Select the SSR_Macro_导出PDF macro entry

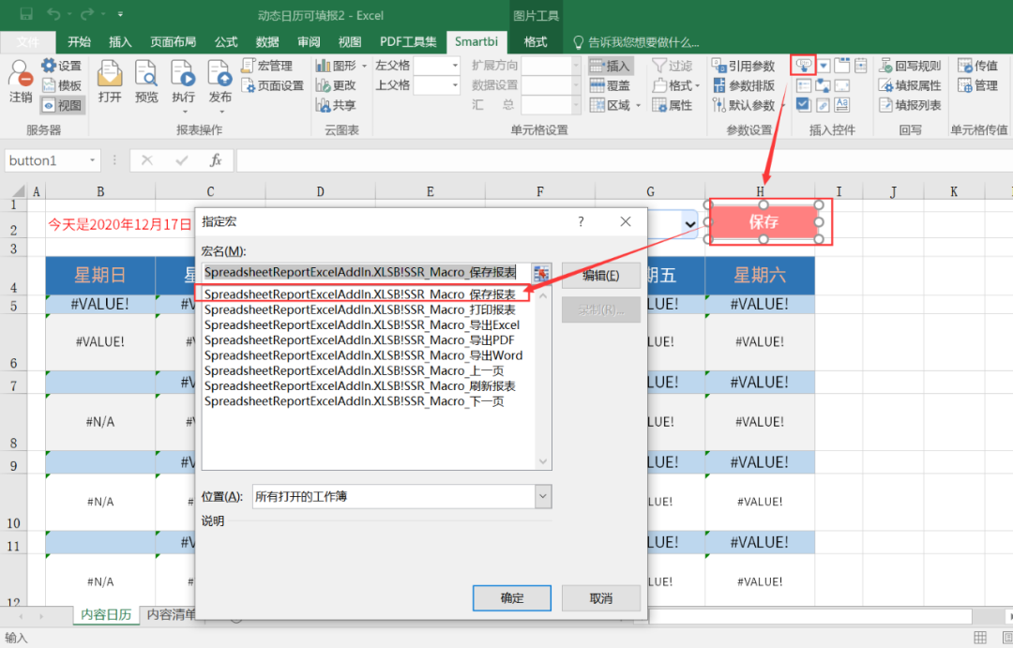[x=359, y=339]
